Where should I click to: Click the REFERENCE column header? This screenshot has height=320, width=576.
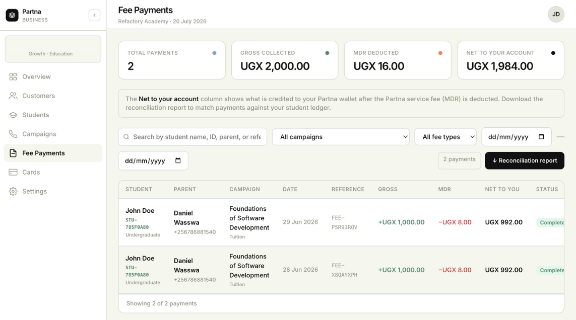pos(348,189)
